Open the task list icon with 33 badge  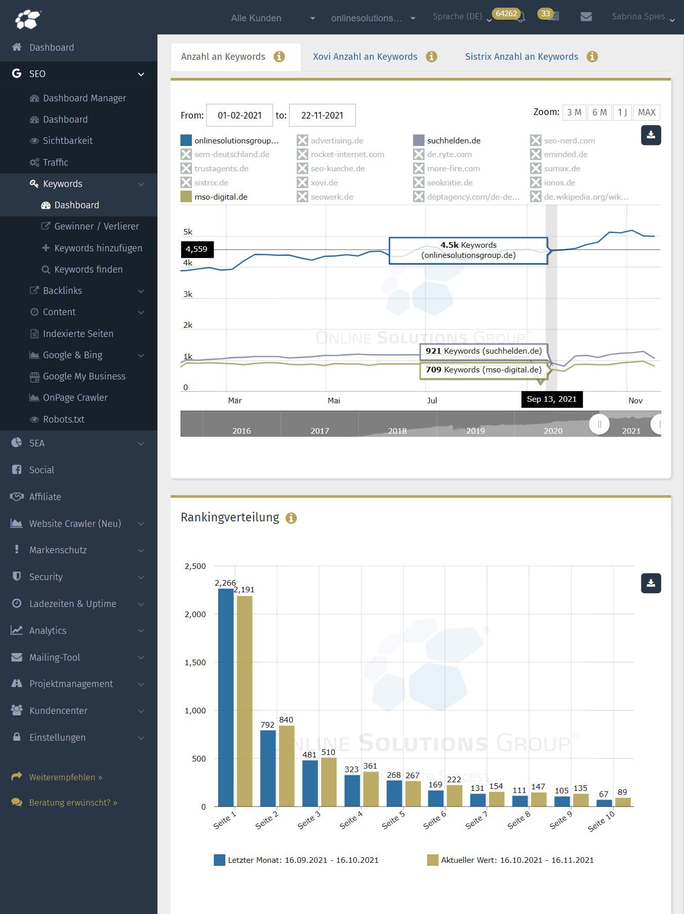pos(555,17)
